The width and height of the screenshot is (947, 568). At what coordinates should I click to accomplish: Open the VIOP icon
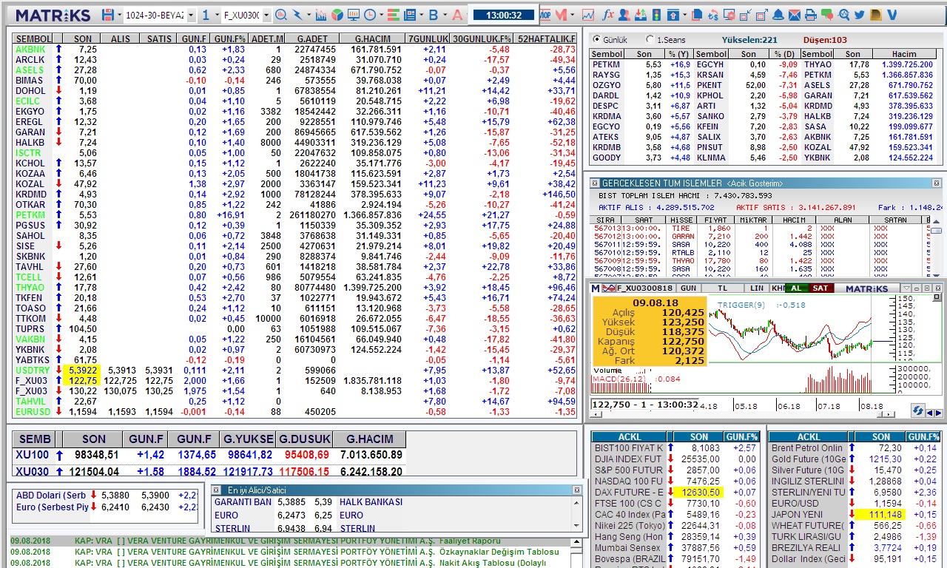click(x=545, y=15)
